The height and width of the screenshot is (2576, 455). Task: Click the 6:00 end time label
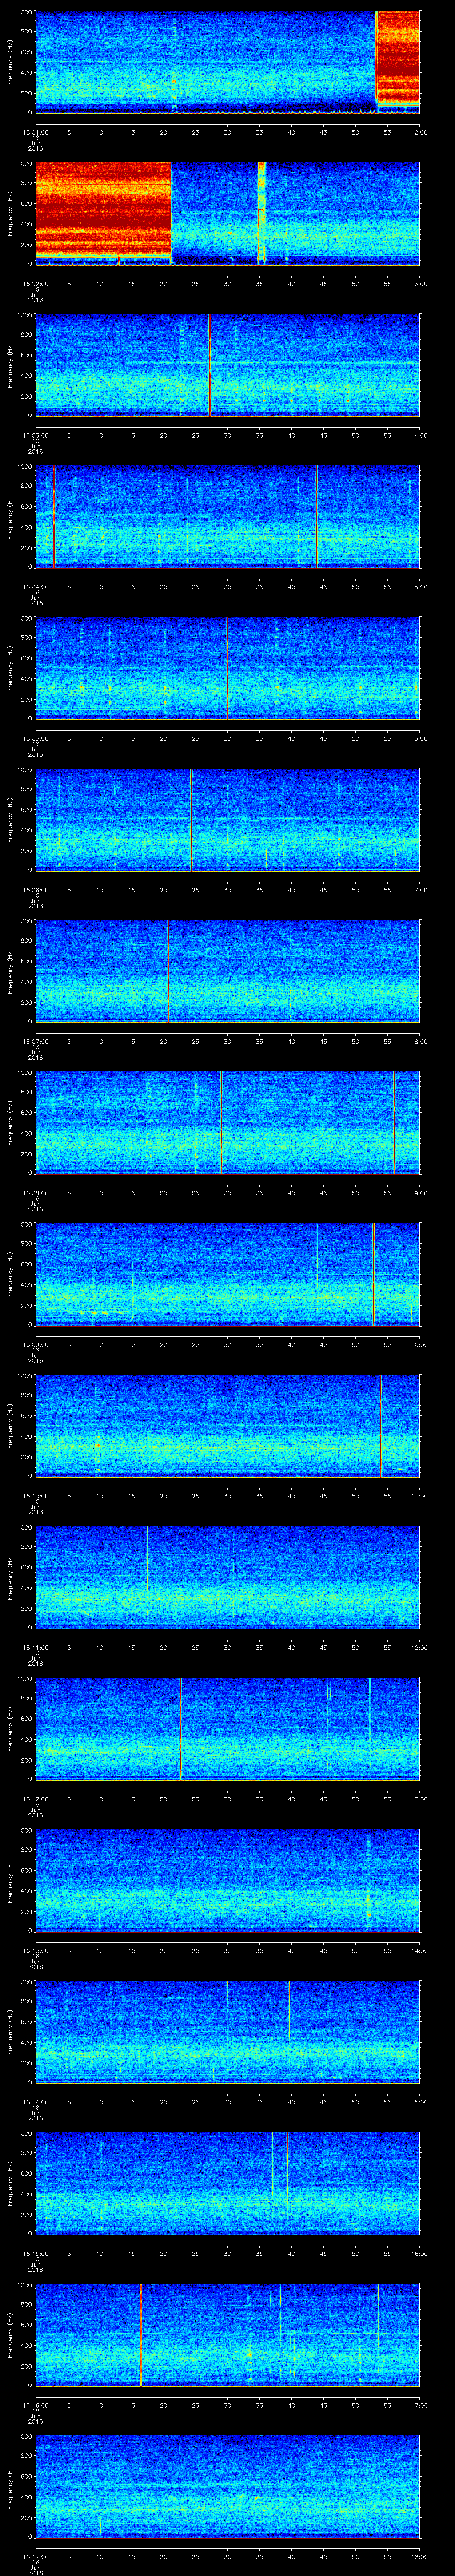(420, 738)
